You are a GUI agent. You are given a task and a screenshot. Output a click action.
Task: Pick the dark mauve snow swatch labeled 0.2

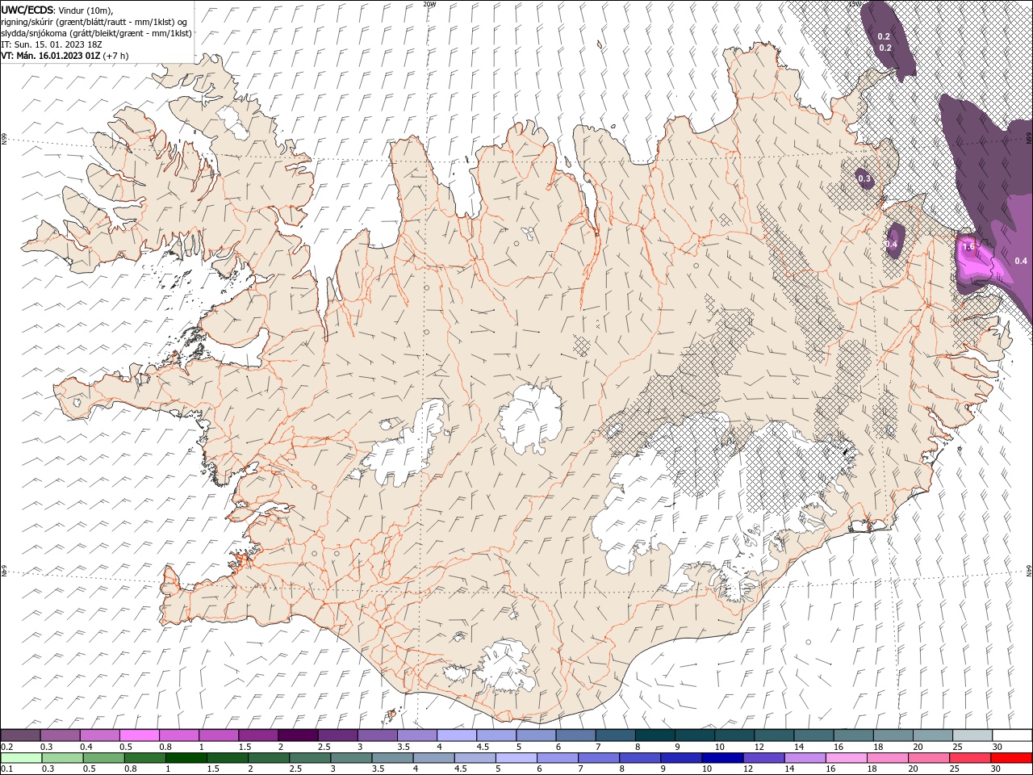[20, 735]
